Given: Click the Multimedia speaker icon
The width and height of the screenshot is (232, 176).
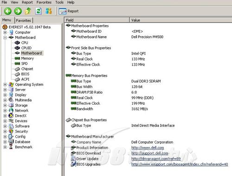Looking at the screenshot, I should pos(11,100).
